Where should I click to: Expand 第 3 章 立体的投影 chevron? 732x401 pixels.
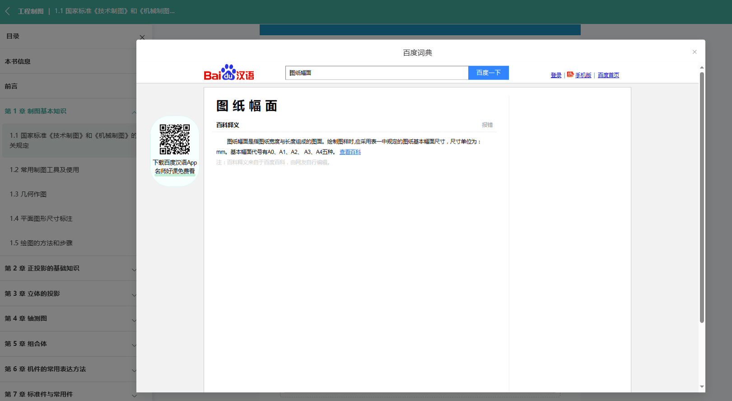tap(134, 295)
